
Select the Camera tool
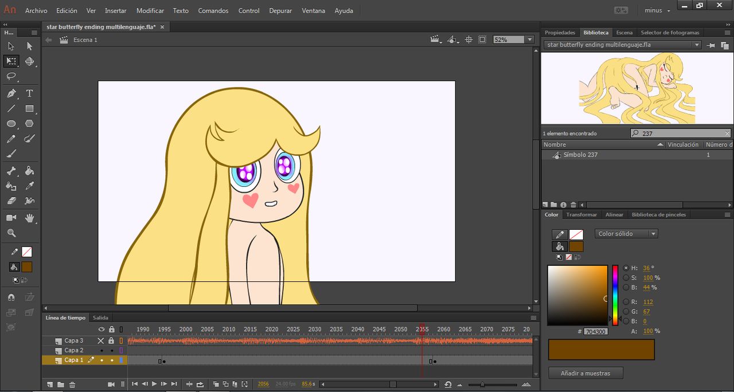tap(11, 218)
